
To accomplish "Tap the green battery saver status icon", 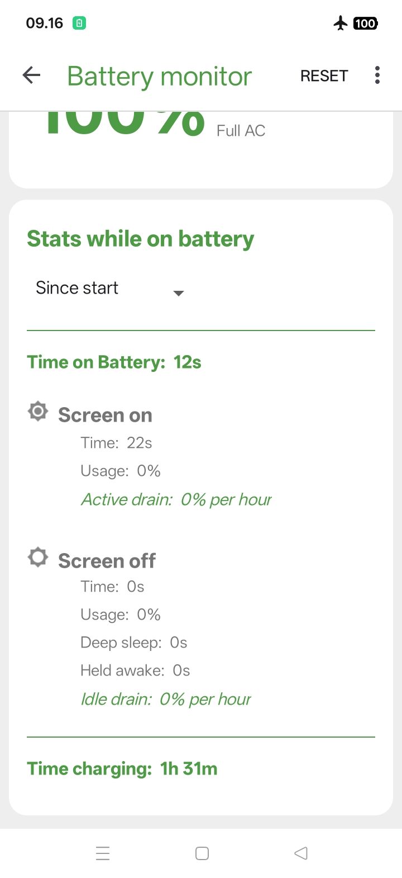I will tap(79, 23).
